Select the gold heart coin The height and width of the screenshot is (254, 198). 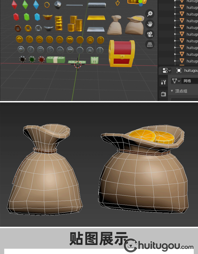point(70,40)
